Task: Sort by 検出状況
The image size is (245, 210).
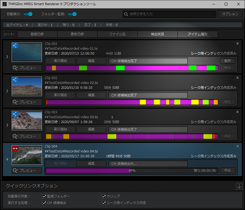Action: click(x=157, y=34)
